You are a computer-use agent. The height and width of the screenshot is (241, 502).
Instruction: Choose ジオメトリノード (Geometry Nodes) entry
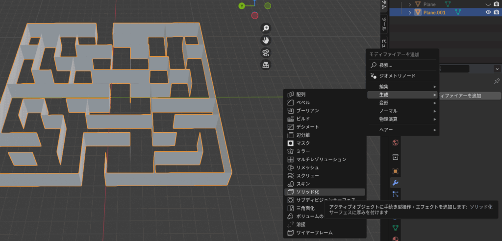402,76
